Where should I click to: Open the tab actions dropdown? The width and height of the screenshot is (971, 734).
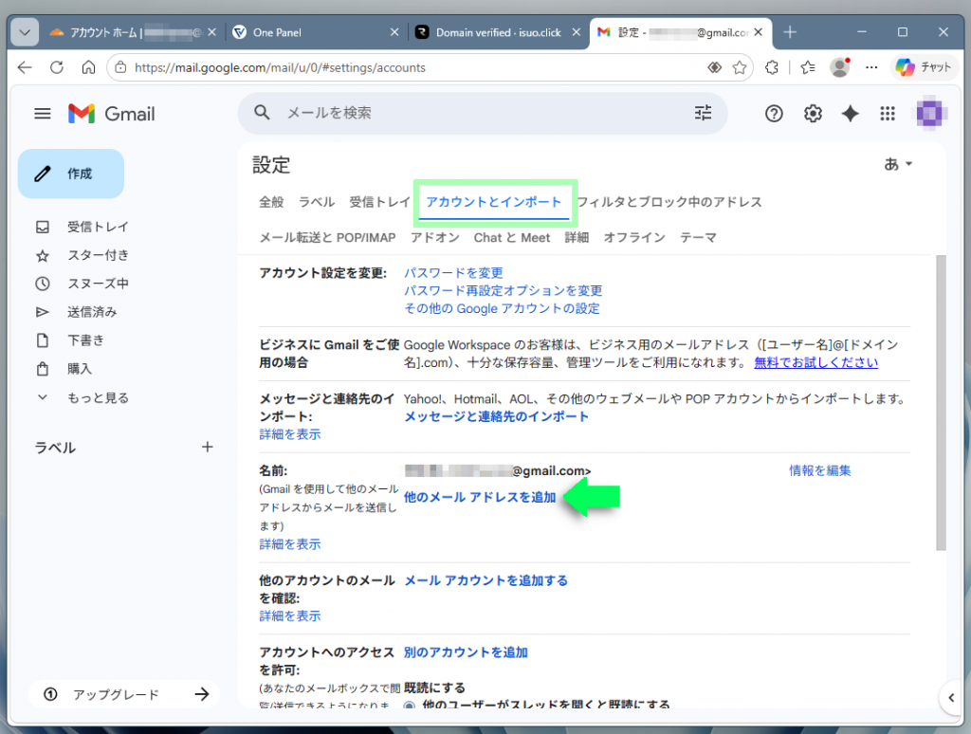point(25,32)
